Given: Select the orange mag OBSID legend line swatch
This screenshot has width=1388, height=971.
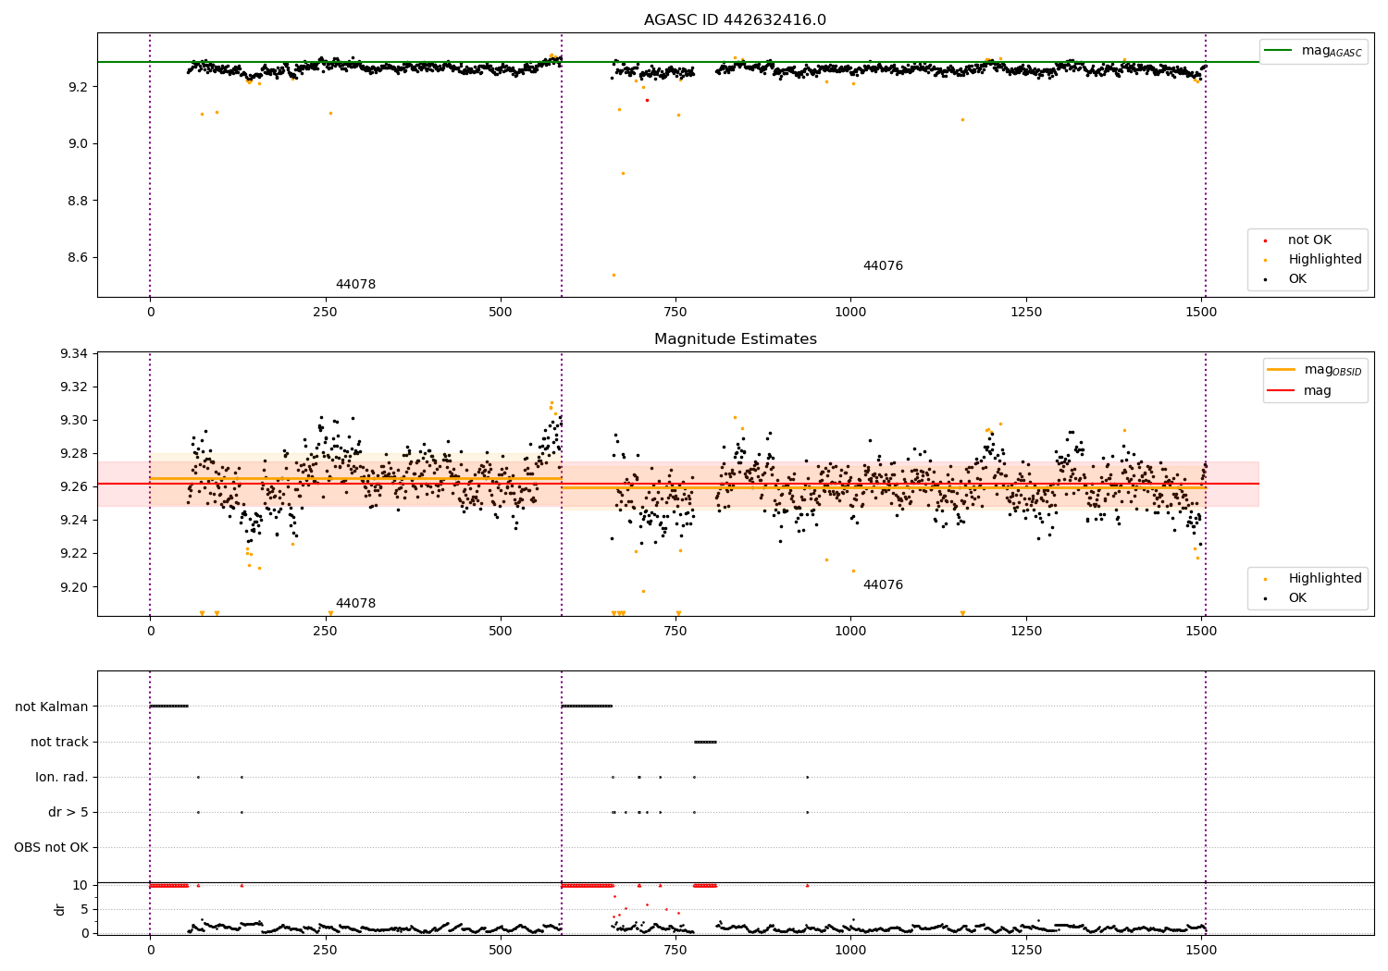Looking at the screenshot, I should click(1282, 370).
